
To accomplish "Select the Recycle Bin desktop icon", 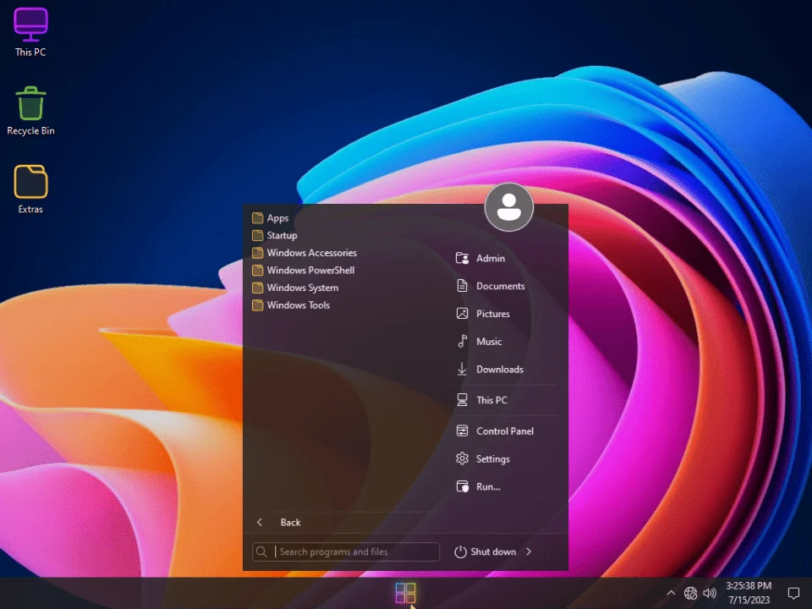I will coord(30,111).
